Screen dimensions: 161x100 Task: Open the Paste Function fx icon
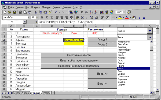pyautogui.click(x=86, y=12)
